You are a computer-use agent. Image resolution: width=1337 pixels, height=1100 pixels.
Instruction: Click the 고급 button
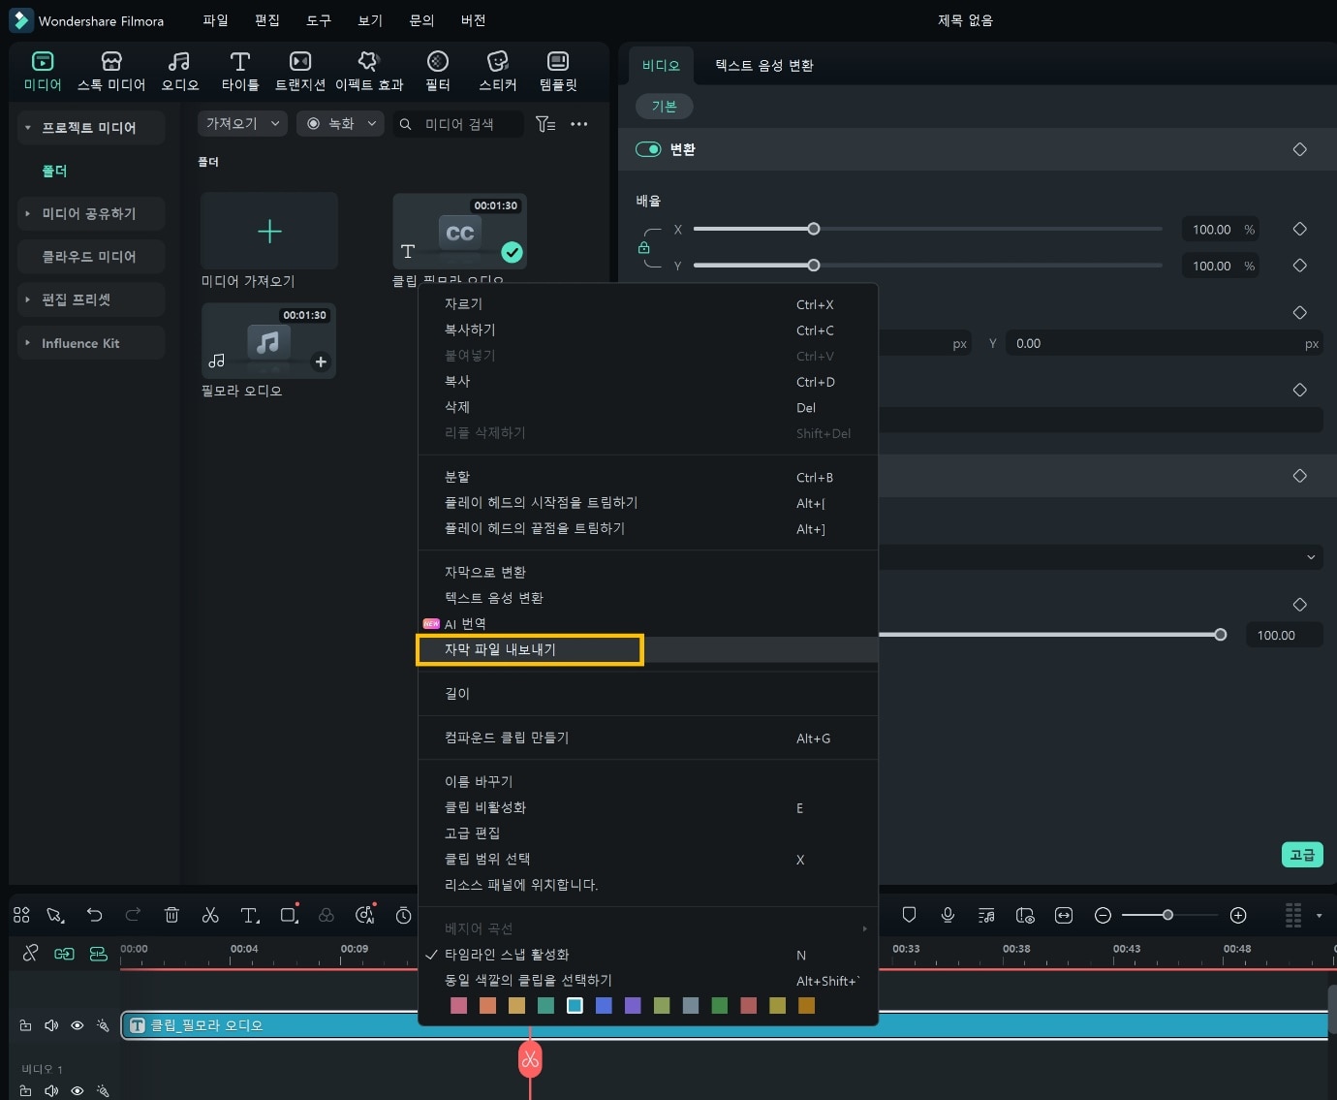(1302, 855)
